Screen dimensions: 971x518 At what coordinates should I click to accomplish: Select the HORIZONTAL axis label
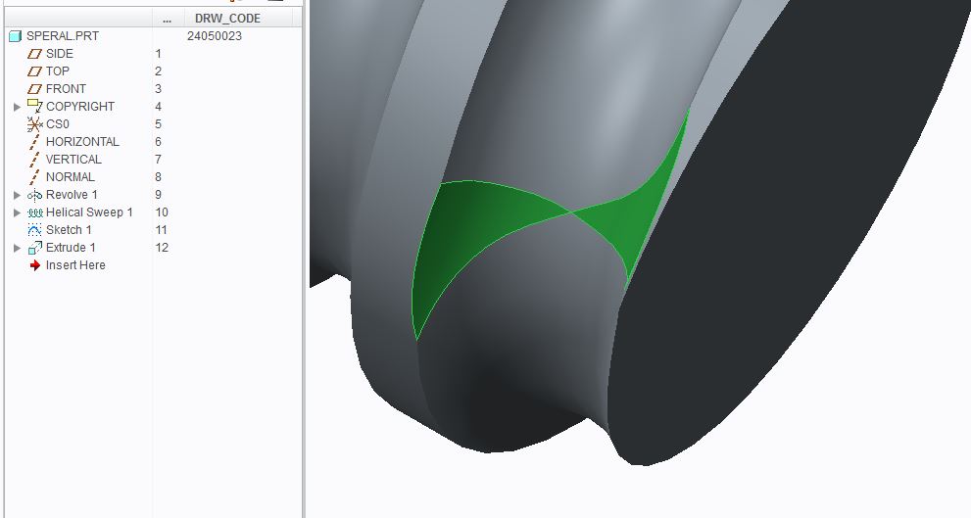(x=82, y=142)
